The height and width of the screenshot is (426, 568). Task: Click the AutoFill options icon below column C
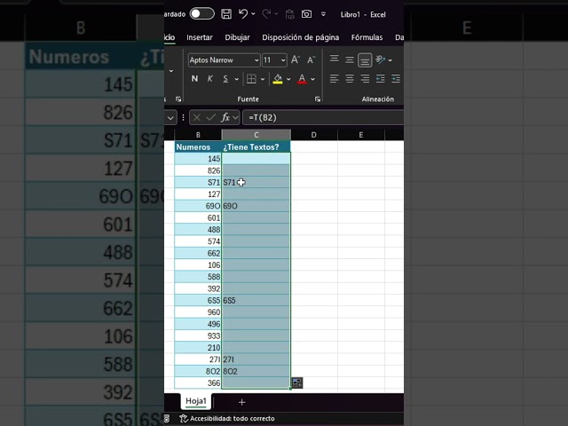point(297,383)
